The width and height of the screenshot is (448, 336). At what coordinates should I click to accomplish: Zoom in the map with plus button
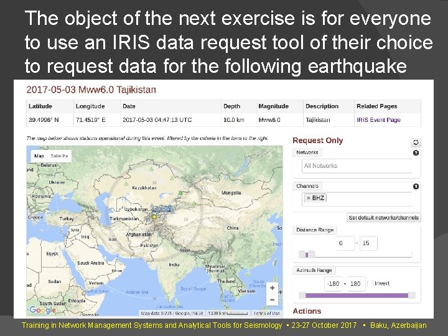(x=273, y=287)
